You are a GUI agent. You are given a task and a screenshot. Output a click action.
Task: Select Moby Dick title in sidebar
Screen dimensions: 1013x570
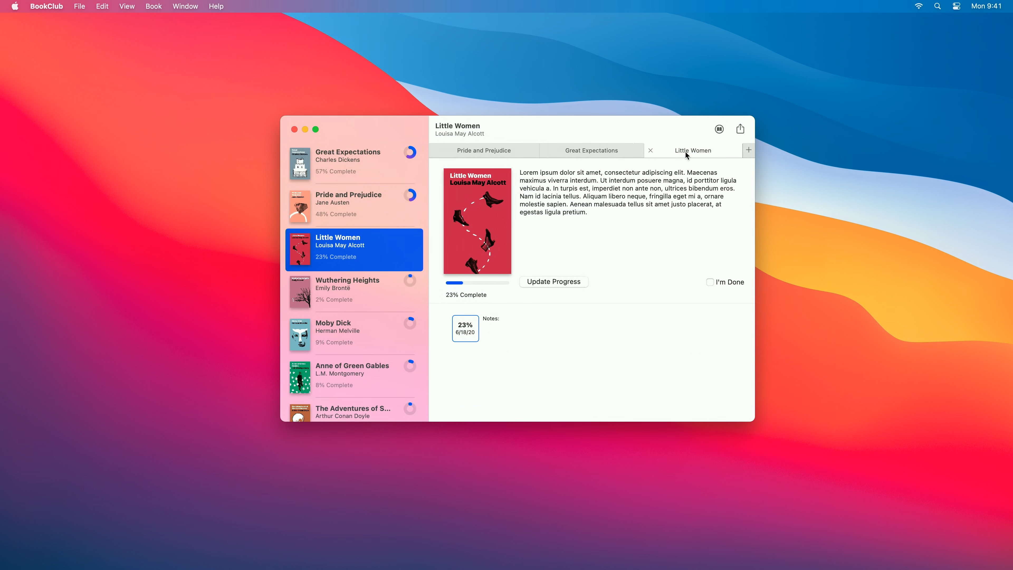(333, 323)
